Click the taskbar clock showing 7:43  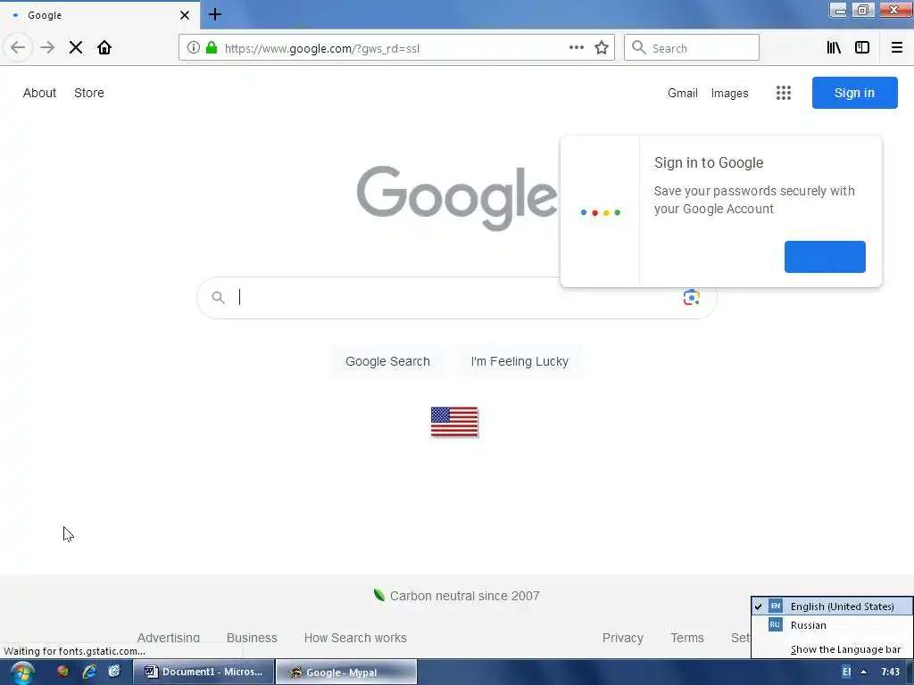pos(890,672)
